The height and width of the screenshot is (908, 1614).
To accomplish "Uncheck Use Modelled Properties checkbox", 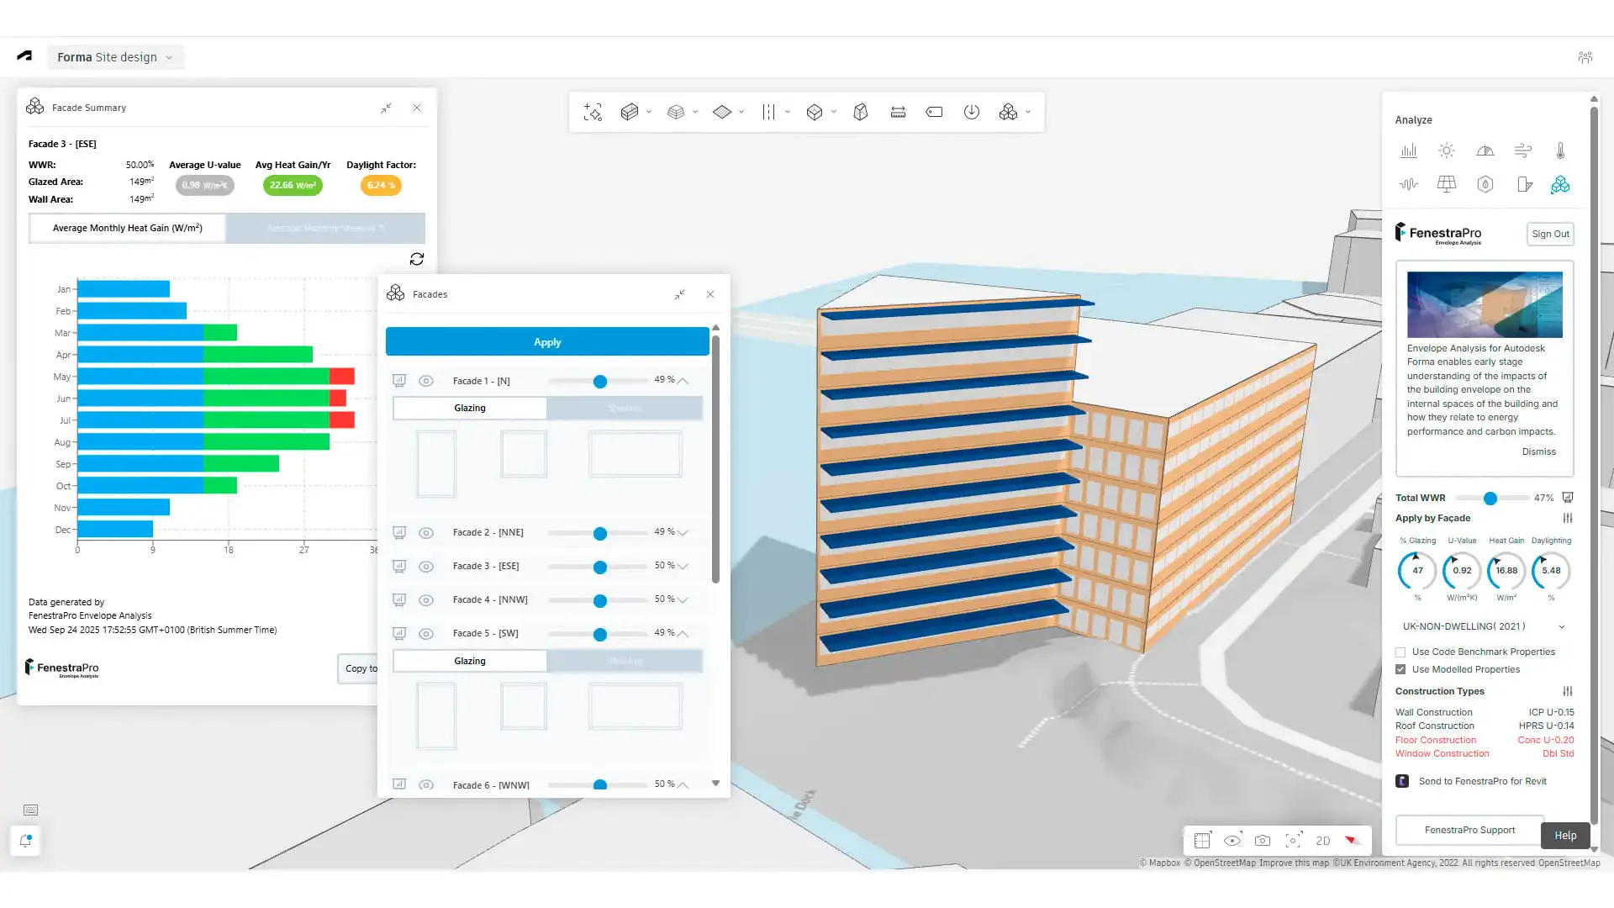I will [1400, 669].
